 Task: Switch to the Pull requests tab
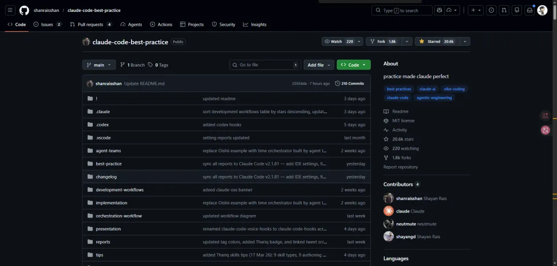[91, 25]
